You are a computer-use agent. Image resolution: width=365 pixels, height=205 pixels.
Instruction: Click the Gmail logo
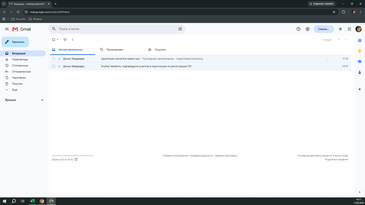click(x=22, y=29)
